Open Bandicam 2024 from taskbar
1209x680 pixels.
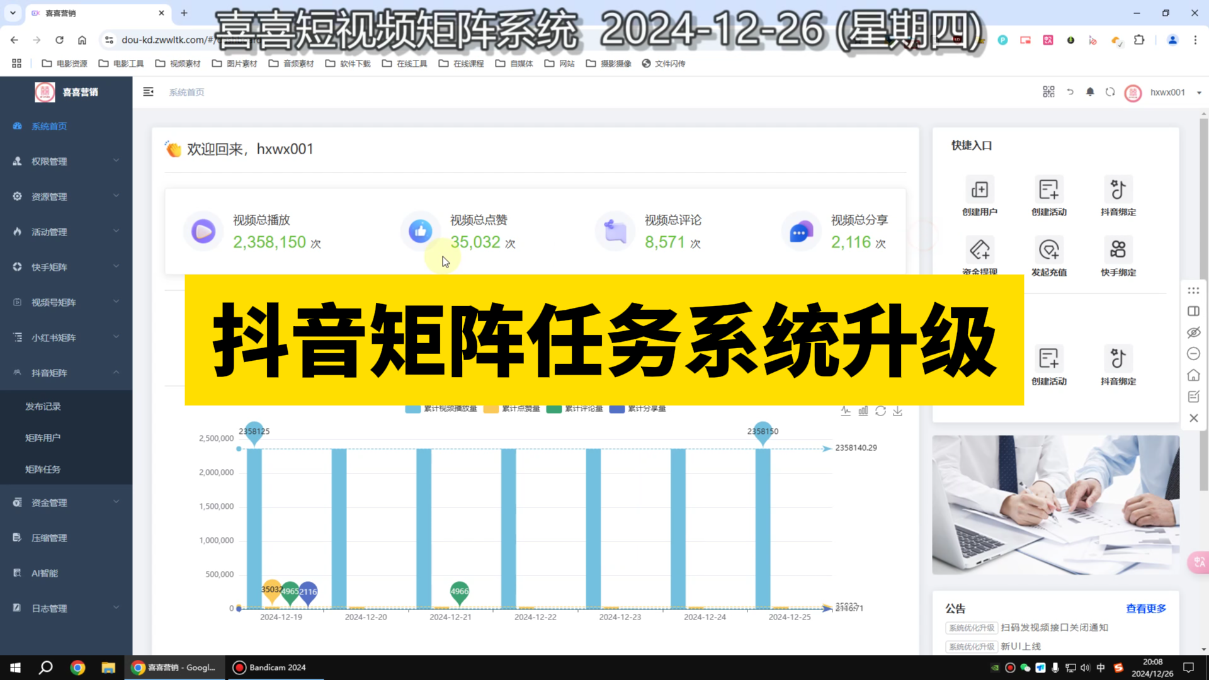click(270, 667)
